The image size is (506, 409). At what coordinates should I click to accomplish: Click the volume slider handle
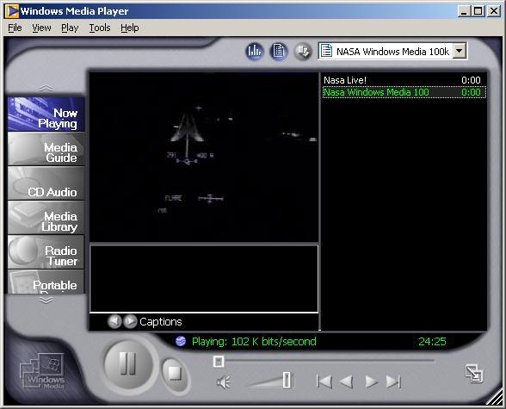287,380
